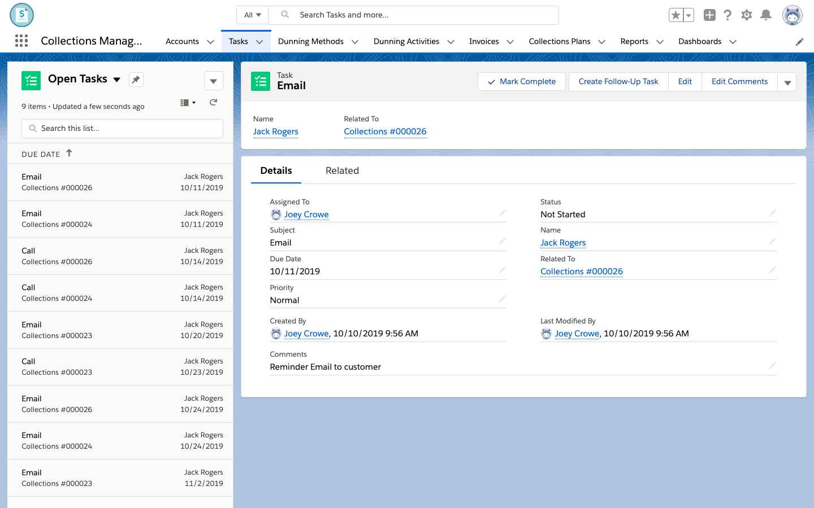This screenshot has height=508, width=814.
Task: Click the favorites star icon
Action: (x=676, y=15)
